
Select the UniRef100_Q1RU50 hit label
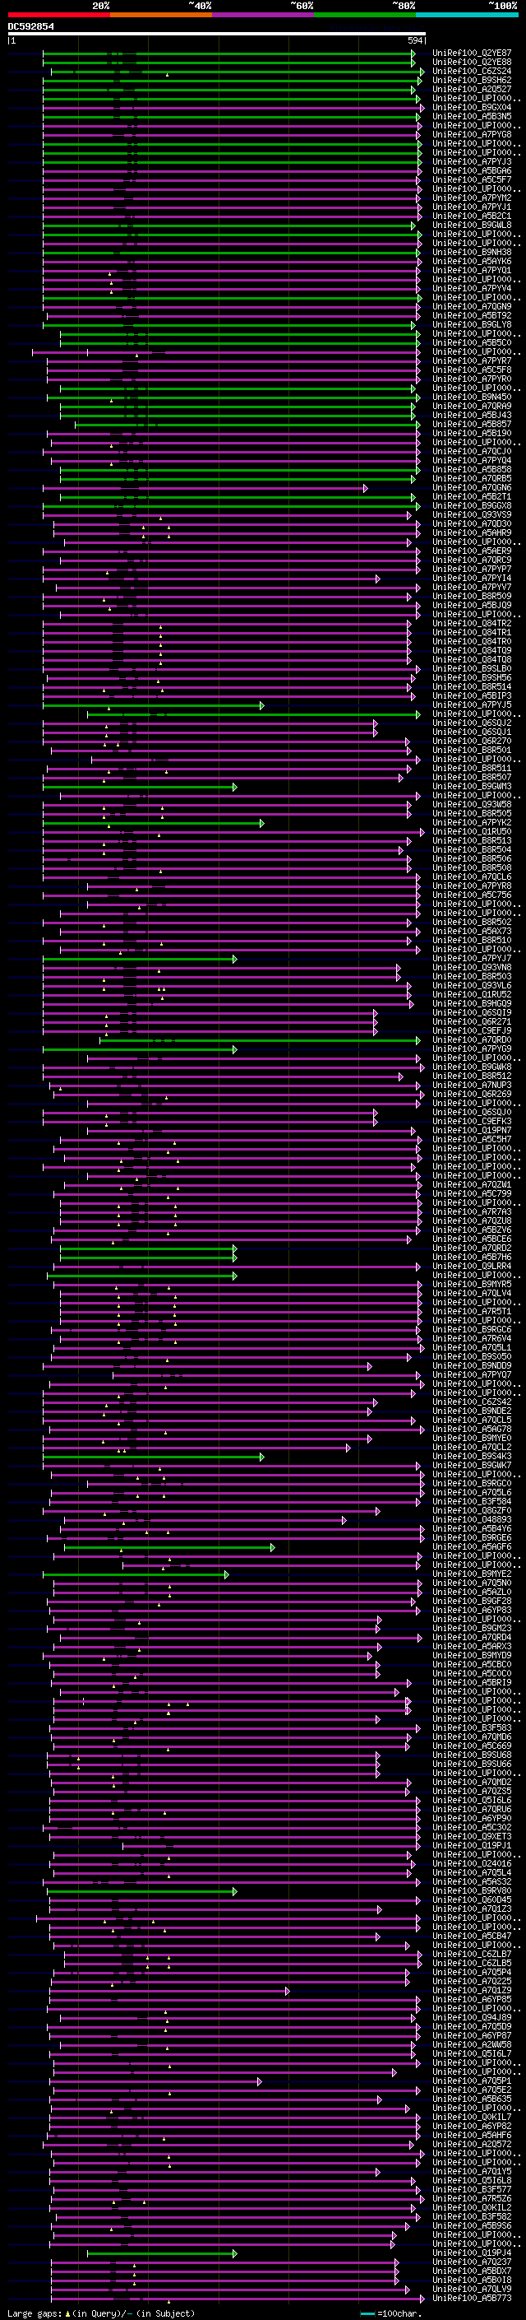point(471,832)
